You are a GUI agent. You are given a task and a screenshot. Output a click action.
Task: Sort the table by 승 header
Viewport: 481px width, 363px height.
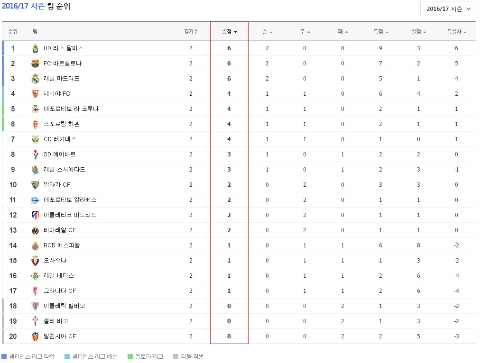267,32
